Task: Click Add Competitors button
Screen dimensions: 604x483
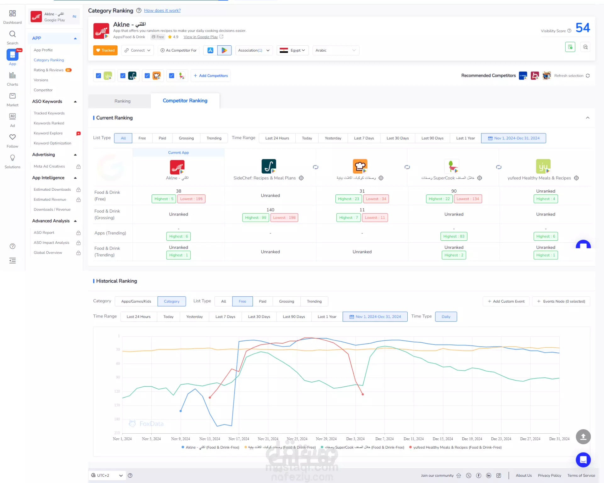Action: pyautogui.click(x=210, y=76)
